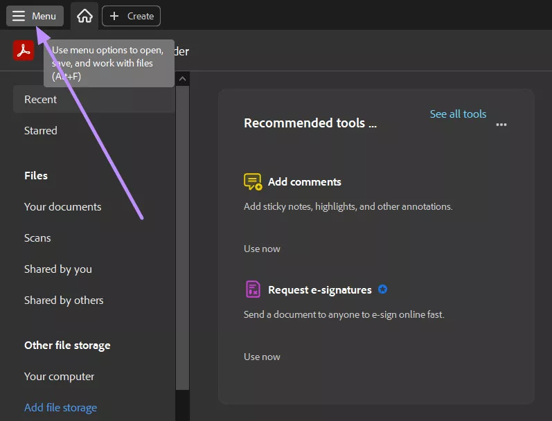Use now under Add comments
The width and height of the screenshot is (552, 421).
[262, 249]
